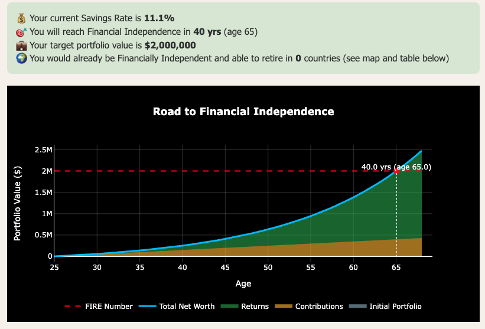Click the x-axis tick label 25

[54, 268]
